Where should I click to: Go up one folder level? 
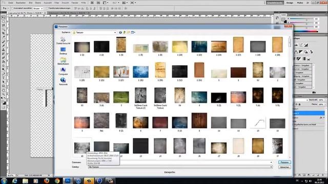(x=124, y=32)
